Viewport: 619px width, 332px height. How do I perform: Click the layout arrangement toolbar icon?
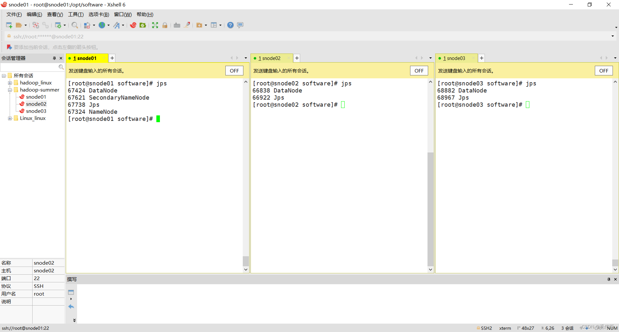pyautogui.click(x=214, y=25)
